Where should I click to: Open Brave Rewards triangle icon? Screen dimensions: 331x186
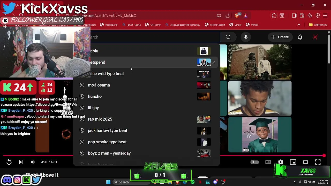[x=245, y=16]
